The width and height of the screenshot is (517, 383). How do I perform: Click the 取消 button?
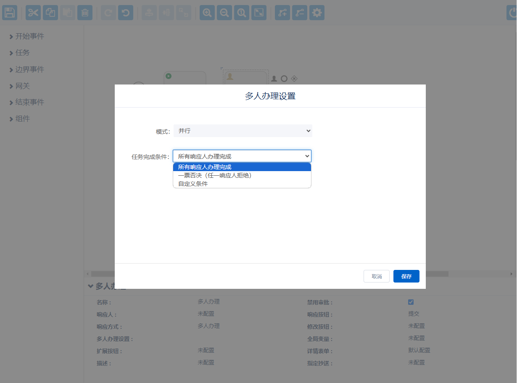pyautogui.click(x=376, y=276)
